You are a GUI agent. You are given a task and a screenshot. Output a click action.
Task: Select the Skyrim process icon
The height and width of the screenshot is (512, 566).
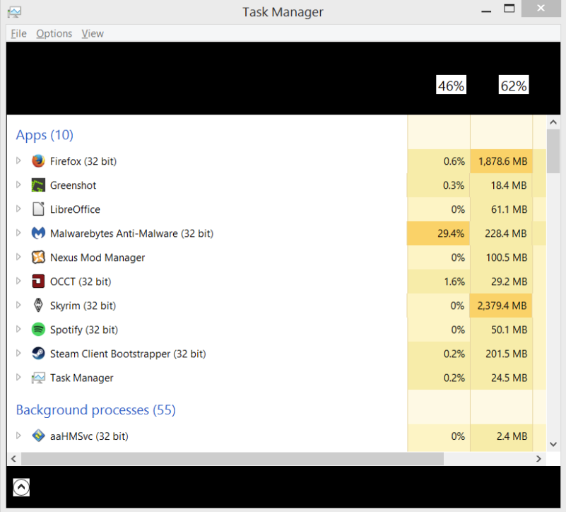(x=38, y=306)
